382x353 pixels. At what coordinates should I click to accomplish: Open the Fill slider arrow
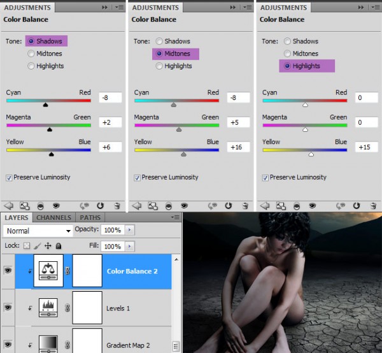[x=130, y=246]
